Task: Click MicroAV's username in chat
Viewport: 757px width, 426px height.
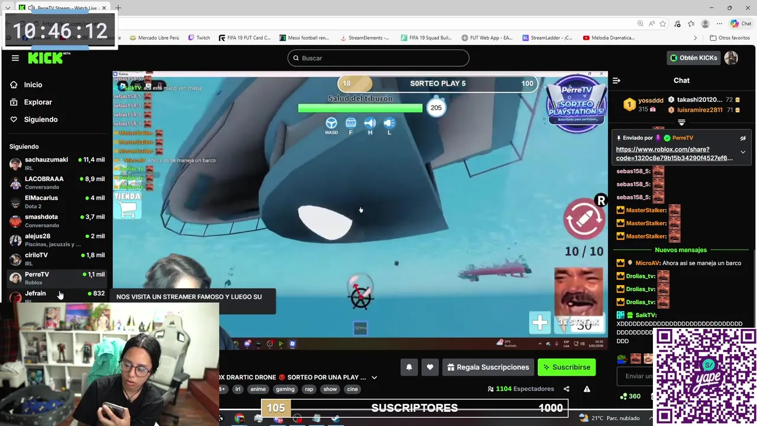Action: [647, 263]
